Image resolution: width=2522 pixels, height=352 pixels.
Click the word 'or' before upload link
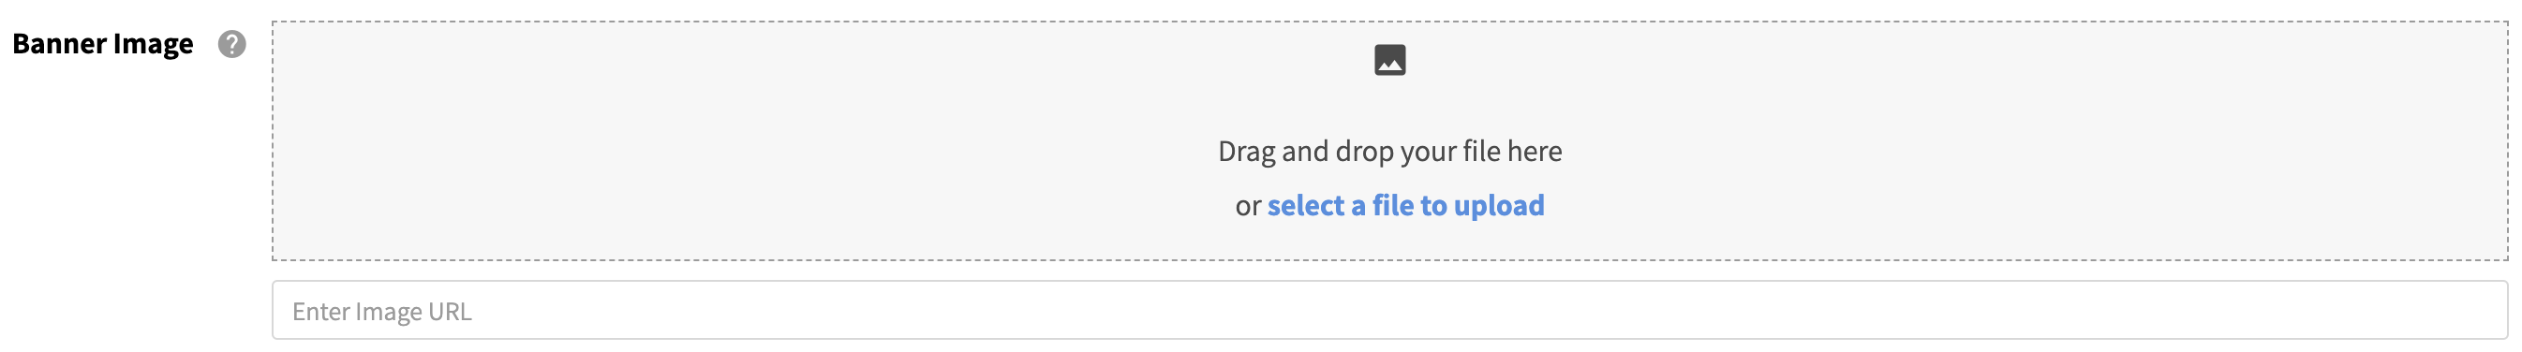[x=1248, y=206]
